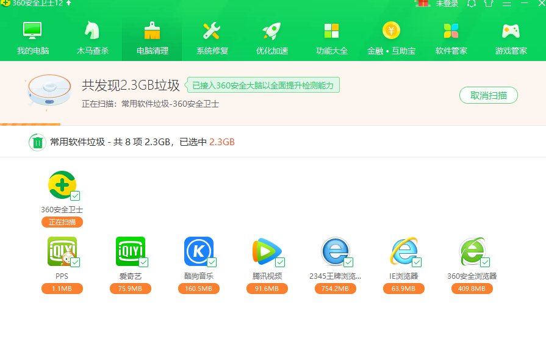Toggle IE浏览器 checkbox

click(417, 262)
